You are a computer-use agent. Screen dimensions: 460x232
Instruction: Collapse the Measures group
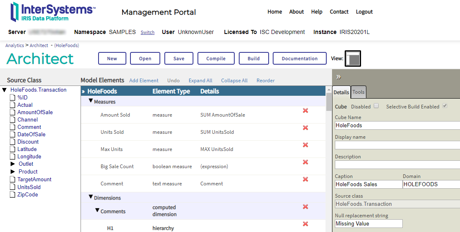(x=91, y=101)
